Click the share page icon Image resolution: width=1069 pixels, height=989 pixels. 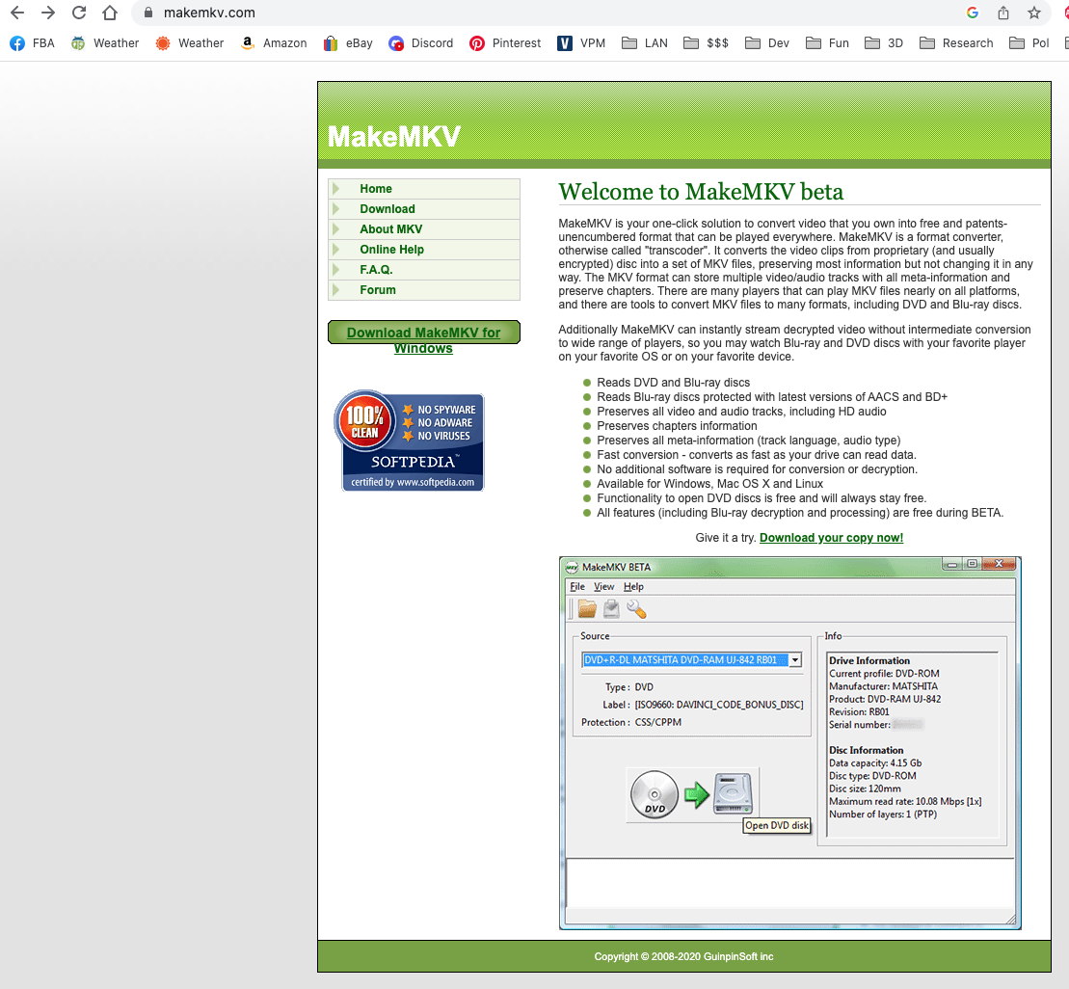coord(1002,13)
